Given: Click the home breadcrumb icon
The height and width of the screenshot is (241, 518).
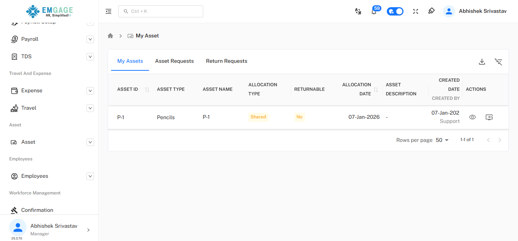Looking at the screenshot, I should [110, 35].
